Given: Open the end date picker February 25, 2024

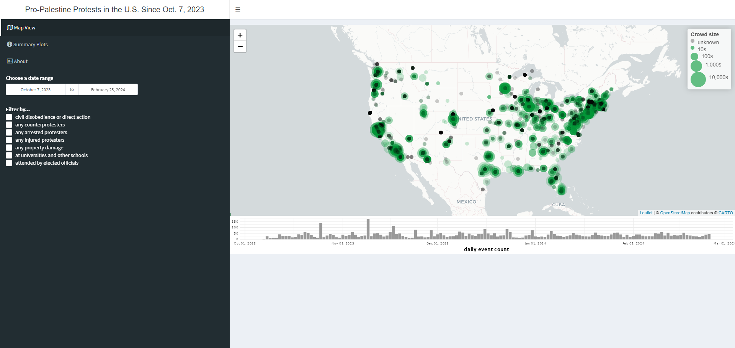Looking at the screenshot, I should [108, 90].
